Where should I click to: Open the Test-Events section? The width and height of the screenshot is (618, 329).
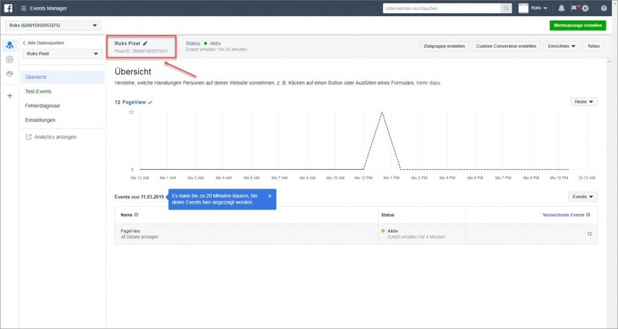pyautogui.click(x=38, y=92)
